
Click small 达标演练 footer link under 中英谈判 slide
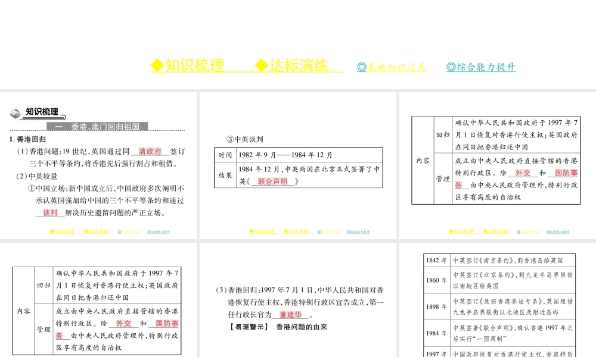tap(296, 231)
